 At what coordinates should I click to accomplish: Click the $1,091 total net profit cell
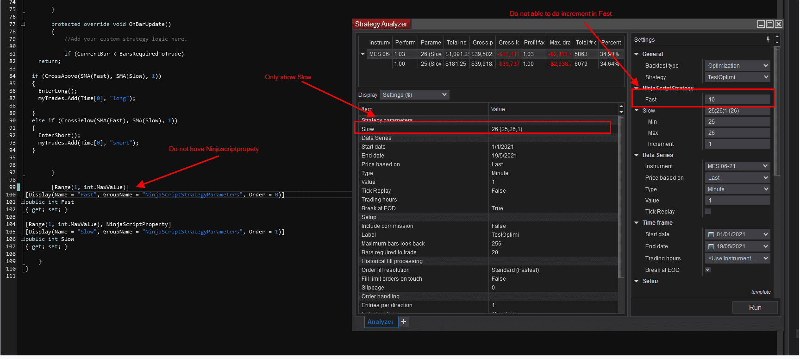click(x=456, y=54)
